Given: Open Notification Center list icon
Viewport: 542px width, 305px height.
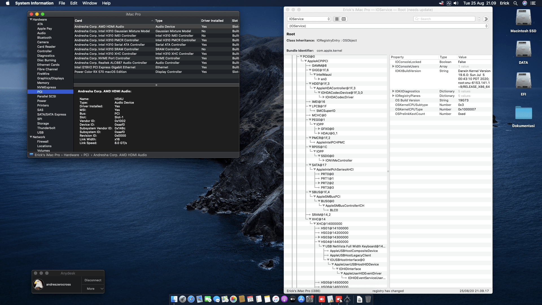Looking at the screenshot, I should (x=533, y=3).
